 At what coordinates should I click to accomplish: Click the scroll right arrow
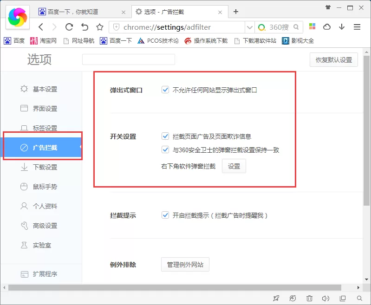(358, 287)
